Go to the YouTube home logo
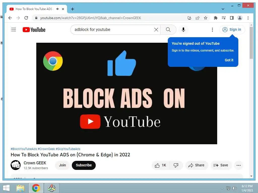 pos(34,30)
